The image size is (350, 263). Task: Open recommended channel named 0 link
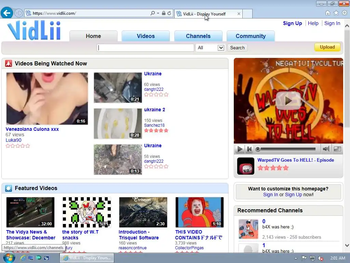(264, 222)
